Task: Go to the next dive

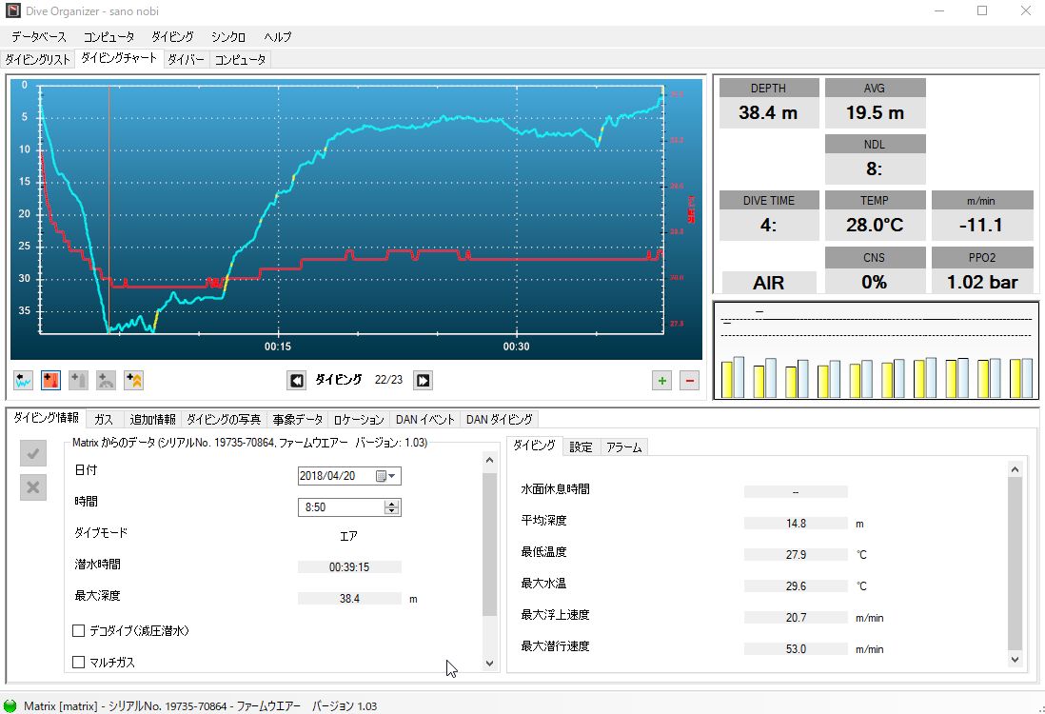Action: click(x=424, y=381)
